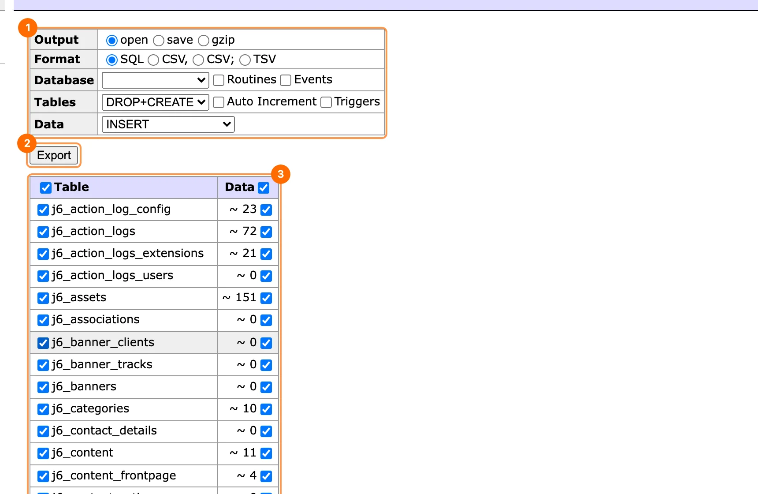Open the DROP+CREATE tables dropdown

click(156, 102)
